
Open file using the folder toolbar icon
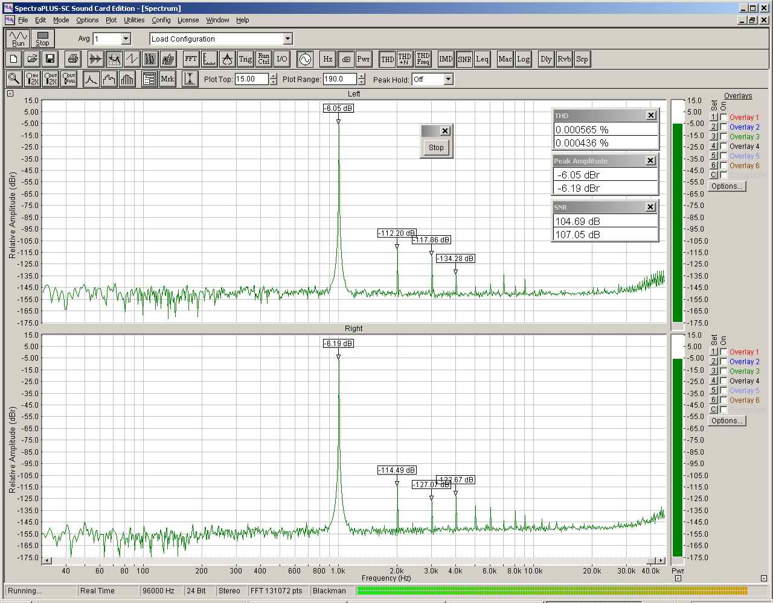click(32, 59)
